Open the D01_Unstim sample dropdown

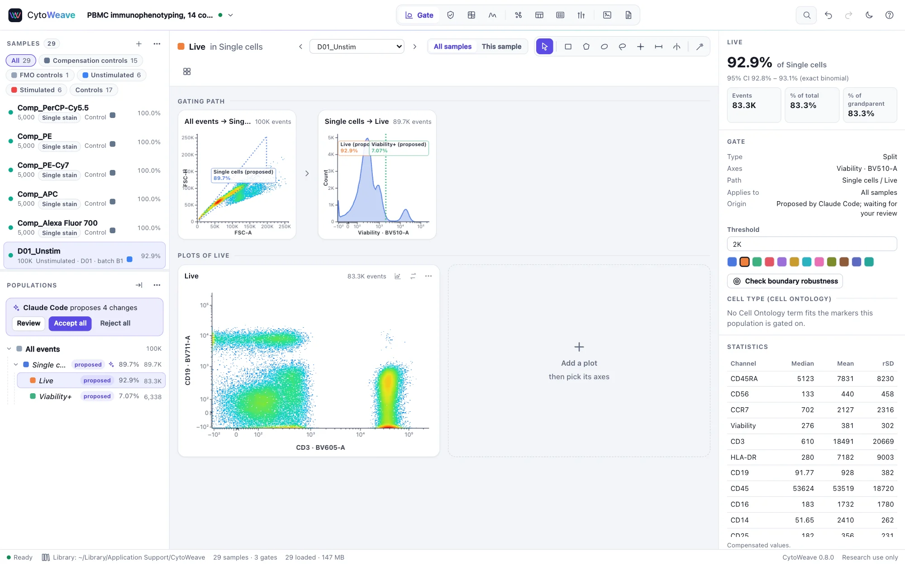tap(357, 47)
